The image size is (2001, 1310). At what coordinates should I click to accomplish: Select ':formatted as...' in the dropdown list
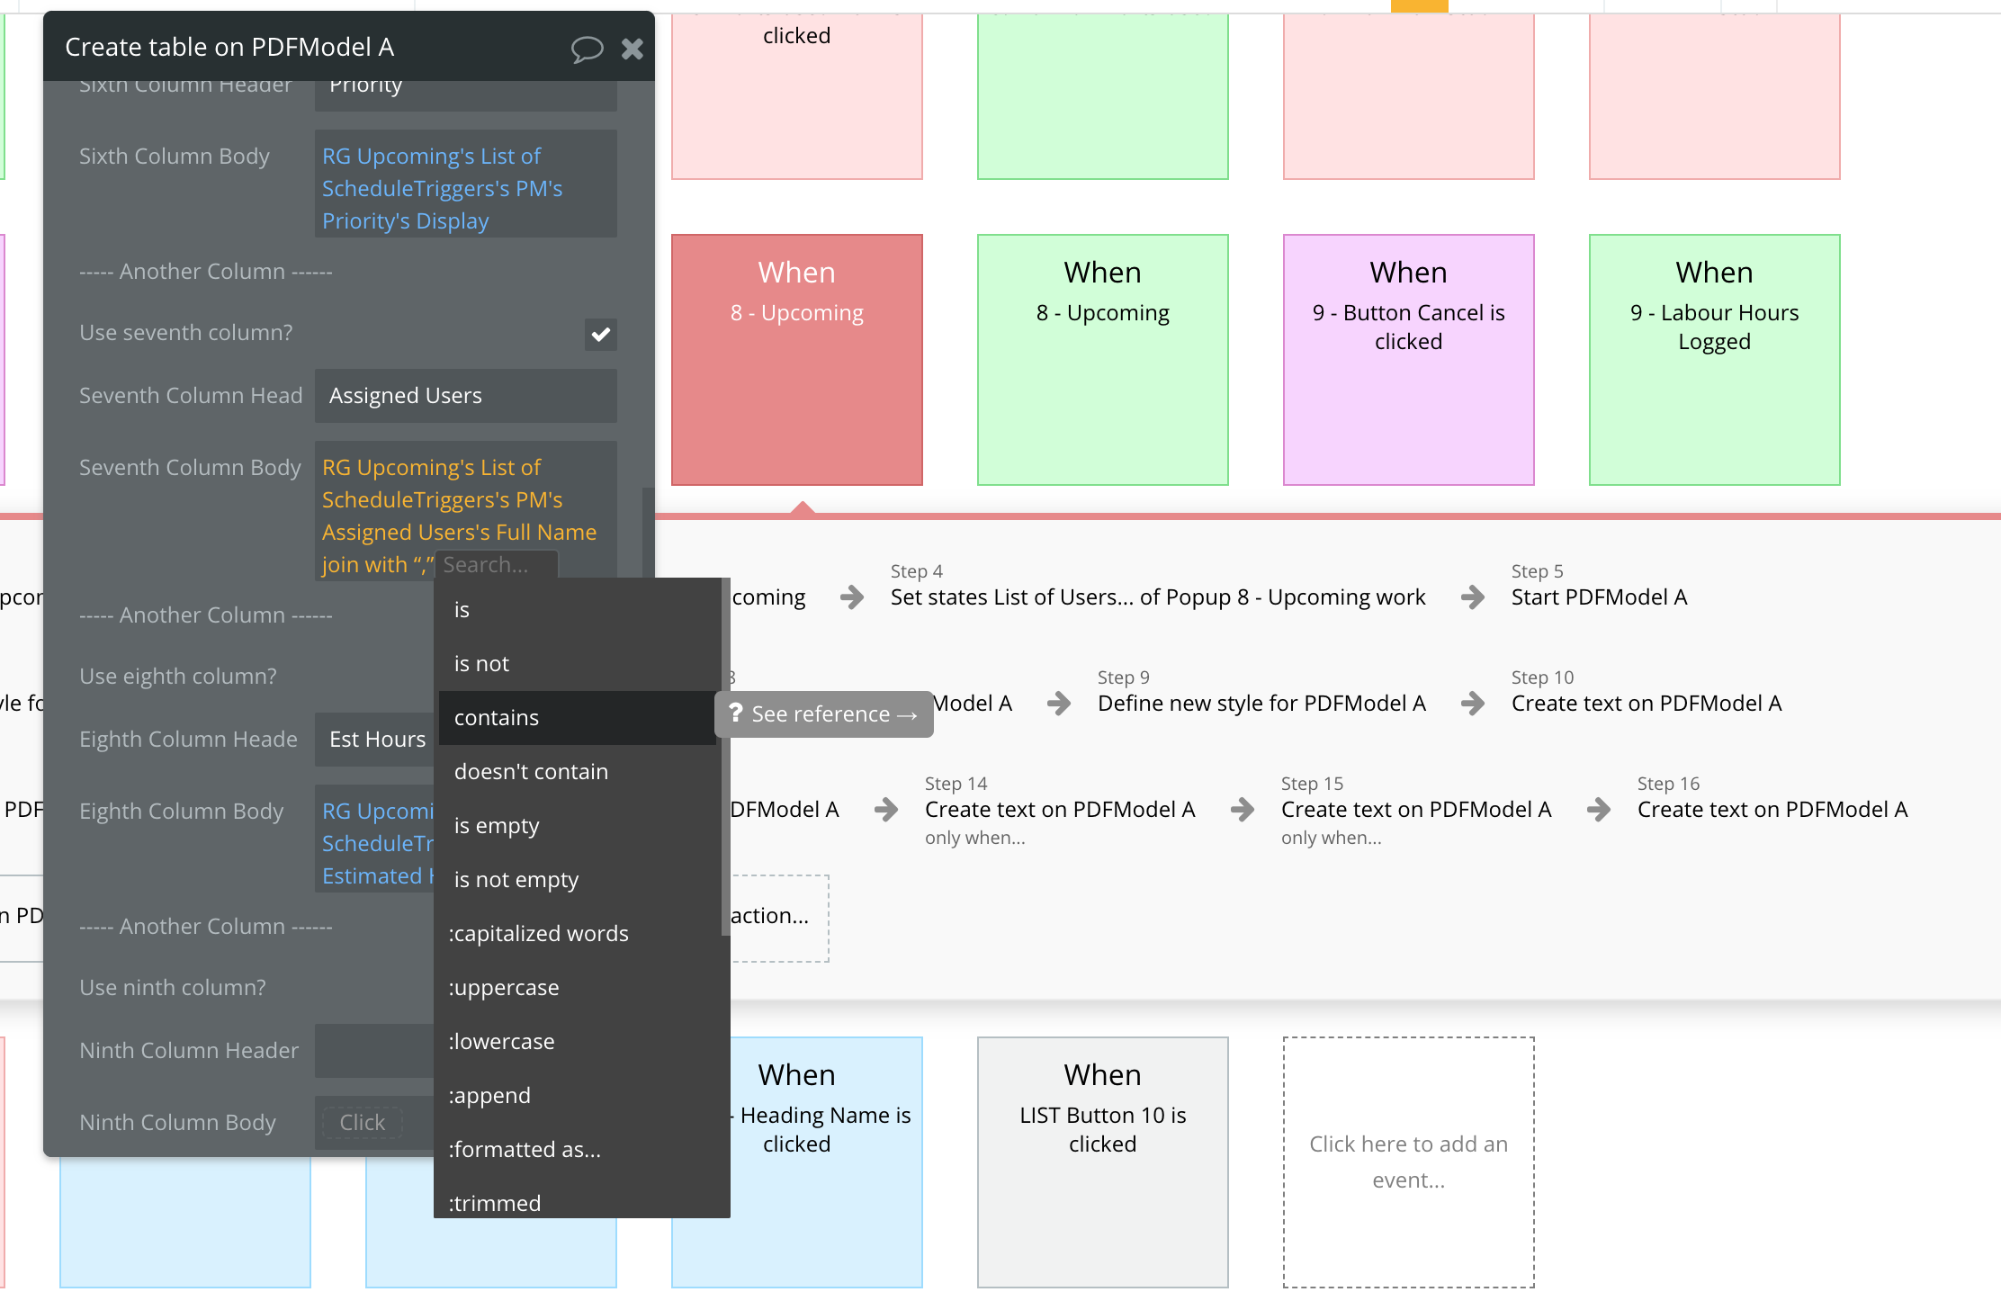525,1150
